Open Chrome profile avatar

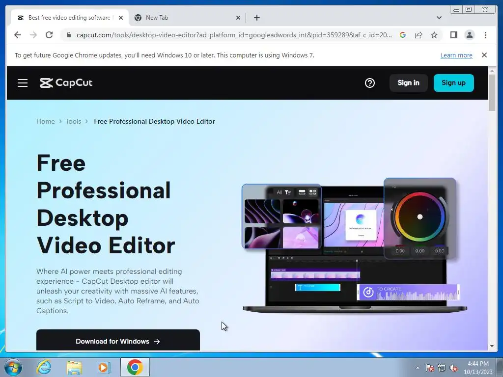[x=469, y=35]
